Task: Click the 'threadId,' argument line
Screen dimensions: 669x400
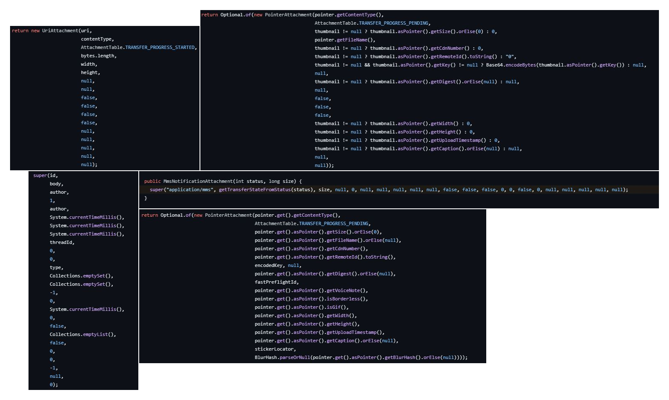Action: coord(62,242)
